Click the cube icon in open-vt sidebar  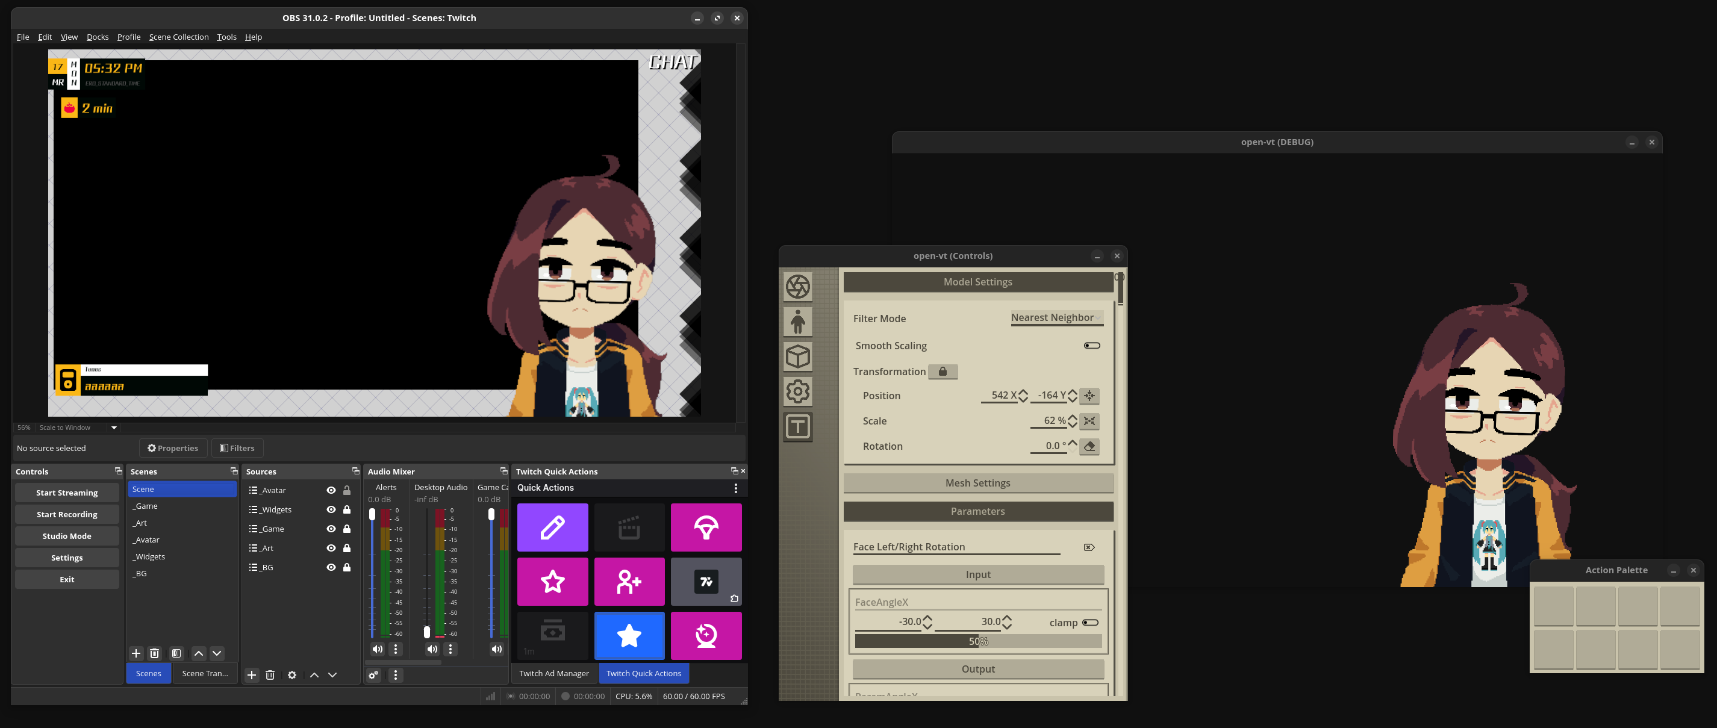coord(797,356)
